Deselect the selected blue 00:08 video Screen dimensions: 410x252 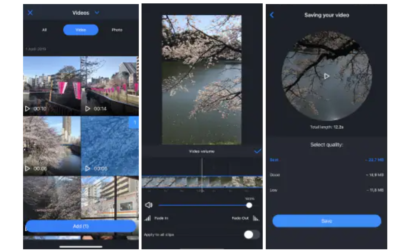(110, 146)
